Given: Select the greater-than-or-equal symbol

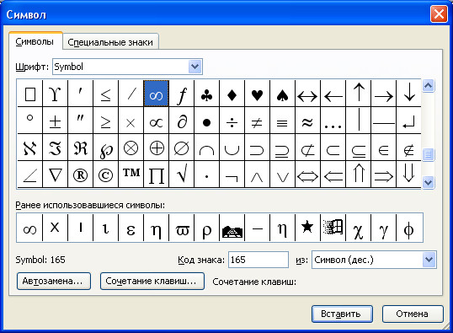Looking at the screenshot, I should pyautogui.click(x=106, y=121).
